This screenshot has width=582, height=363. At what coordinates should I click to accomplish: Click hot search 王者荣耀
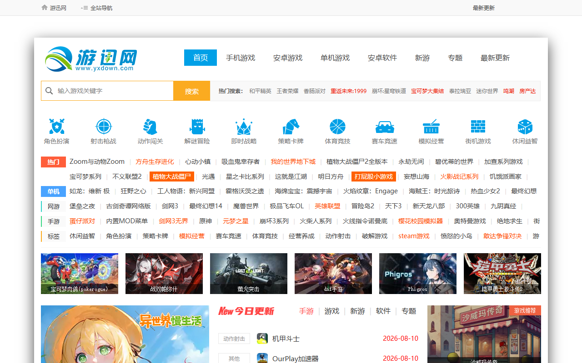coord(288,91)
